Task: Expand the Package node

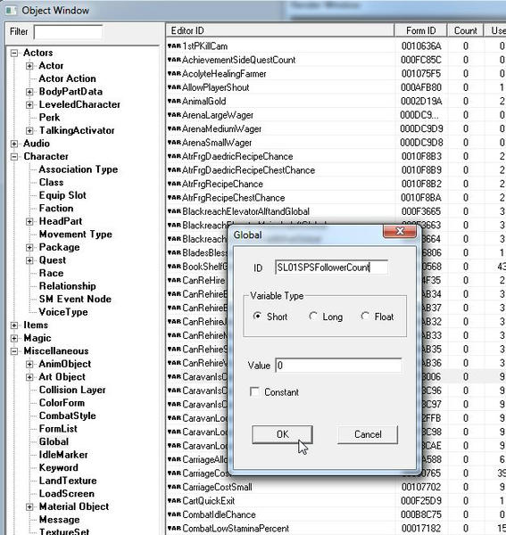Action: pyautogui.click(x=29, y=247)
